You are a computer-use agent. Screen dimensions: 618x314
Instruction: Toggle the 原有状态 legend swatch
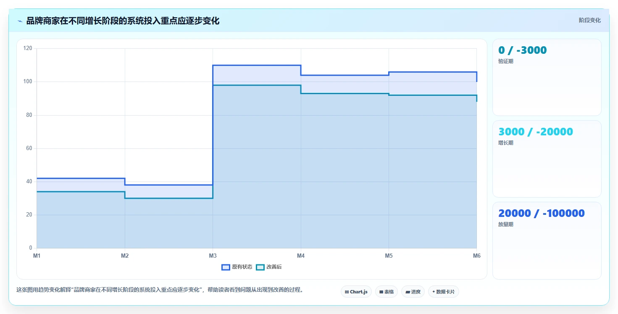(226, 267)
